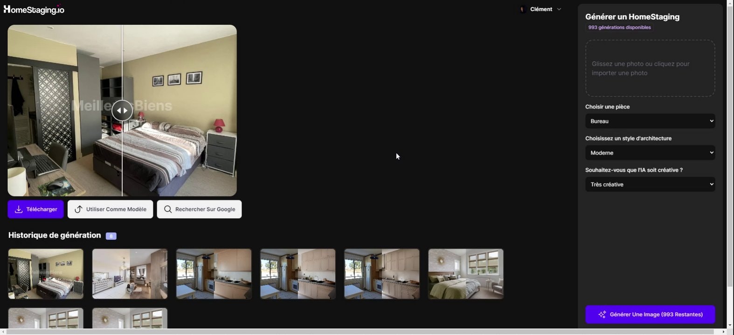Click the scrollbar up arrow
734x335 pixels.
730,3
